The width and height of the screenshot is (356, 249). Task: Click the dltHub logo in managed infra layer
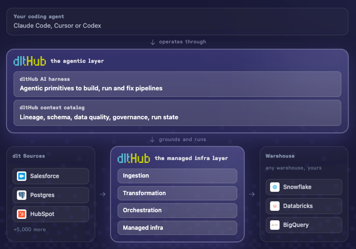tap(134, 158)
